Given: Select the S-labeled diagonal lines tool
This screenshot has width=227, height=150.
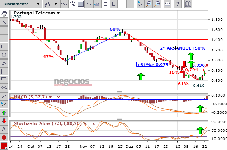Looking at the screenshot, I should (x=4, y=104).
